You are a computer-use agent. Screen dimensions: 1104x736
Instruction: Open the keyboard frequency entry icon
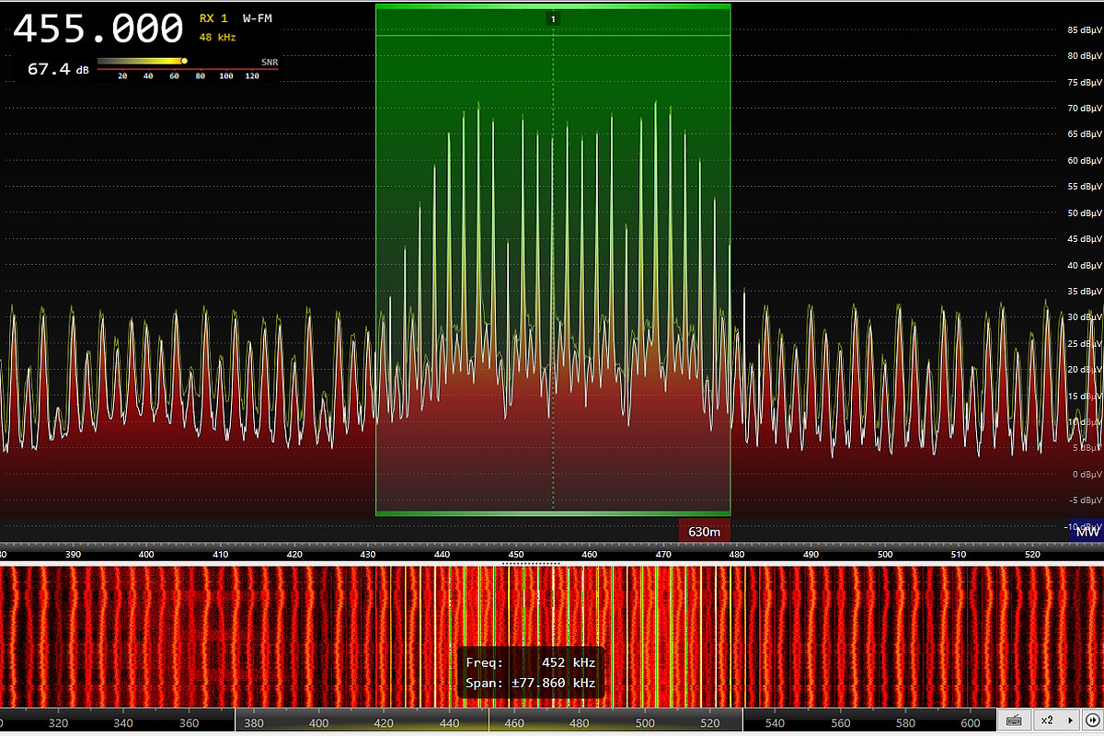point(1014,719)
